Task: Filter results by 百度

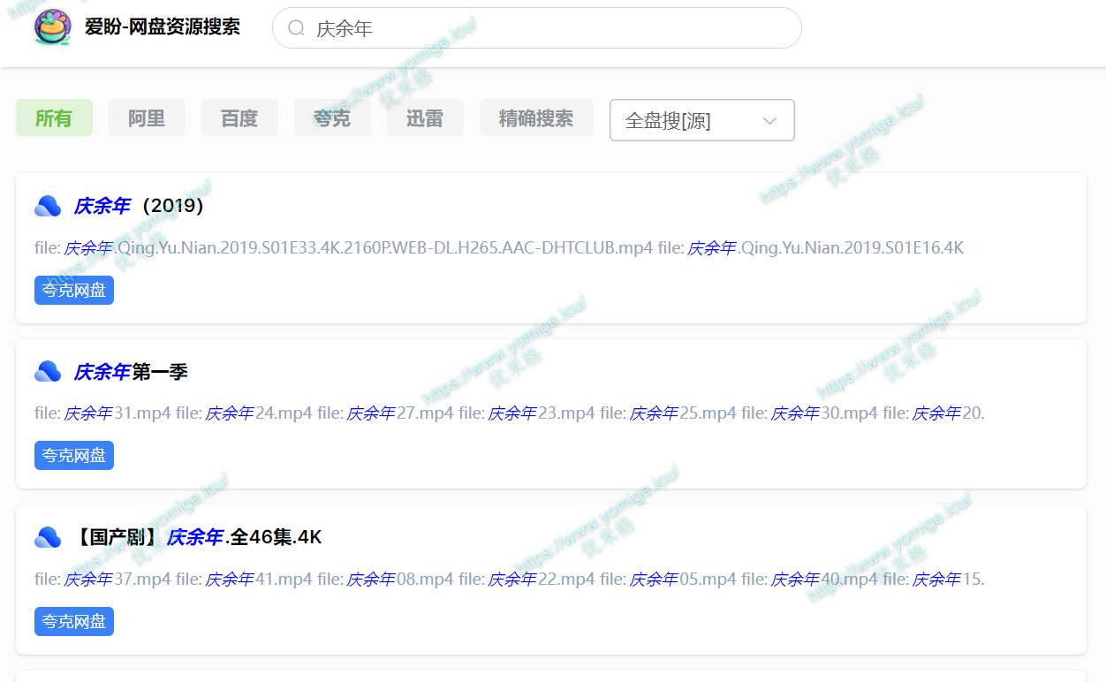Action: (x=239, y=118)
